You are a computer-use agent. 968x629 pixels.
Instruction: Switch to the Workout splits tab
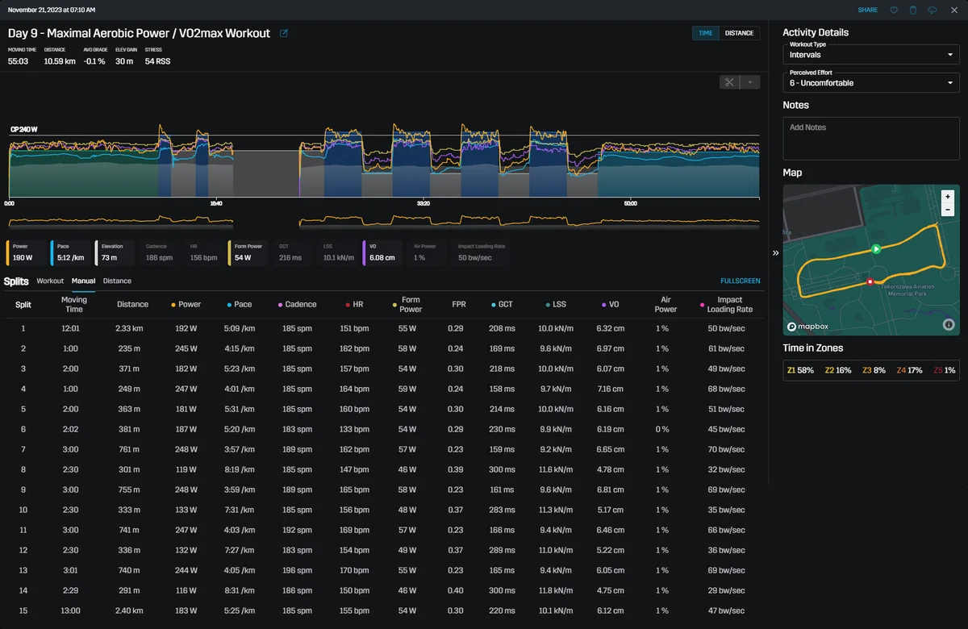click(x=50, y=281)
